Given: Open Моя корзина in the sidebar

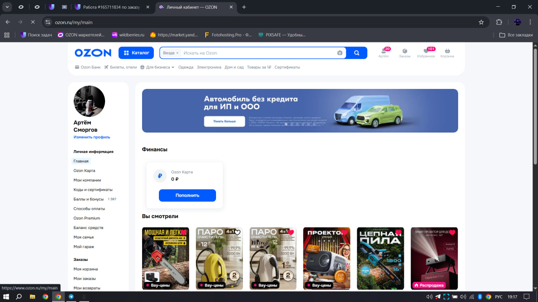Looking at the screenshot, I should tap(86, 269).
